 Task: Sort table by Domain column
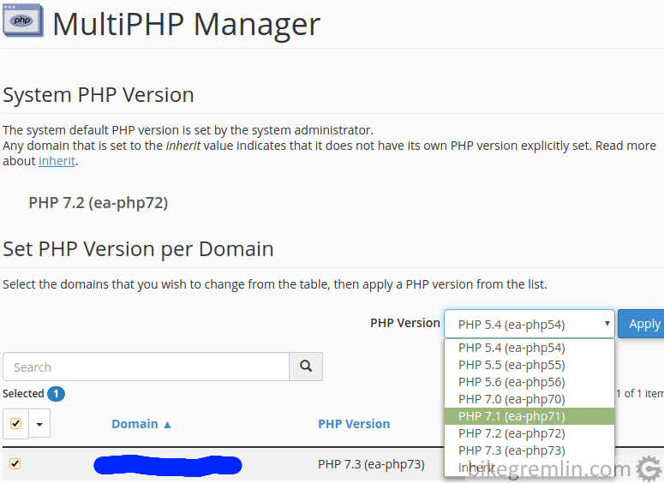pyautogui.click(x=141, y=424)
